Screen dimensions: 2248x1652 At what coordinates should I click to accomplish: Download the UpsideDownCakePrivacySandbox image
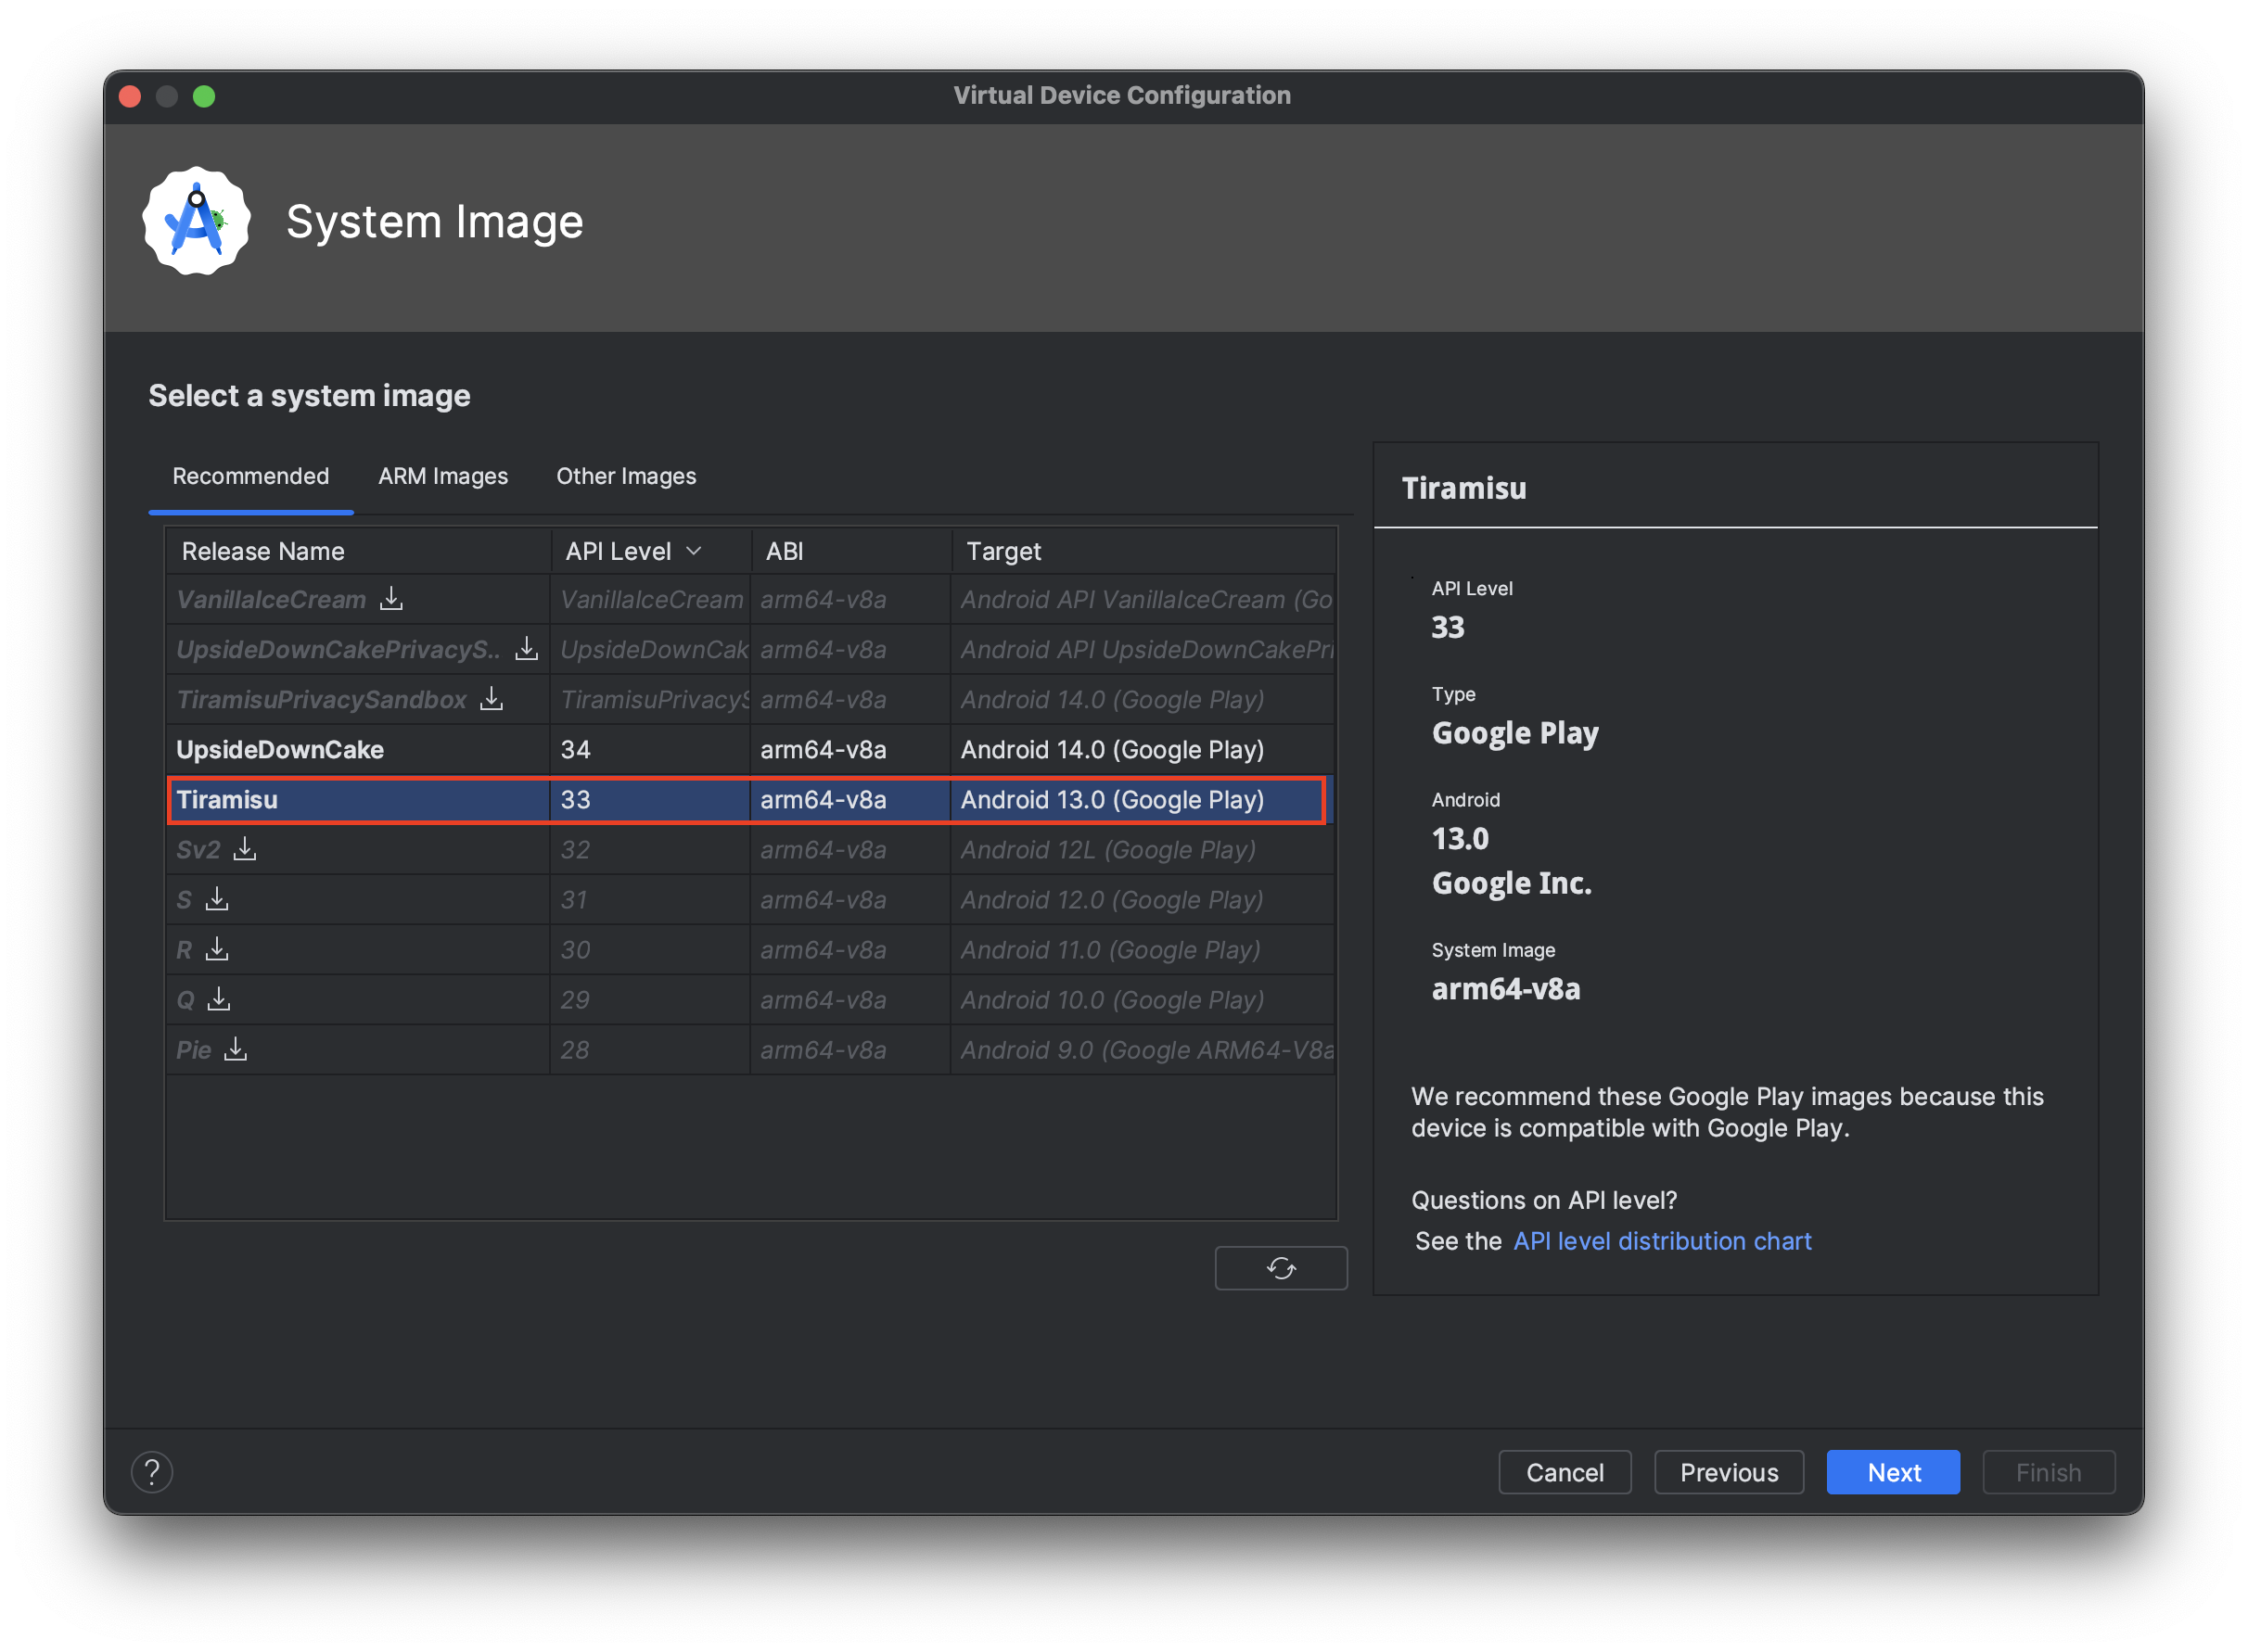coord(526,649)
